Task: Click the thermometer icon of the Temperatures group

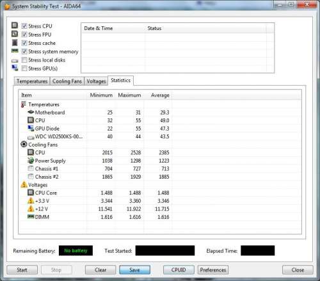Action: [23, 104]
